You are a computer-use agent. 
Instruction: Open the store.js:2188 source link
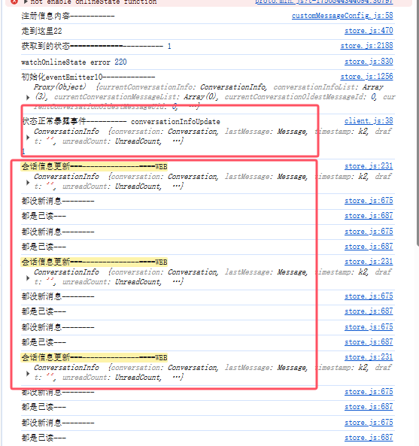click(366, 46)
